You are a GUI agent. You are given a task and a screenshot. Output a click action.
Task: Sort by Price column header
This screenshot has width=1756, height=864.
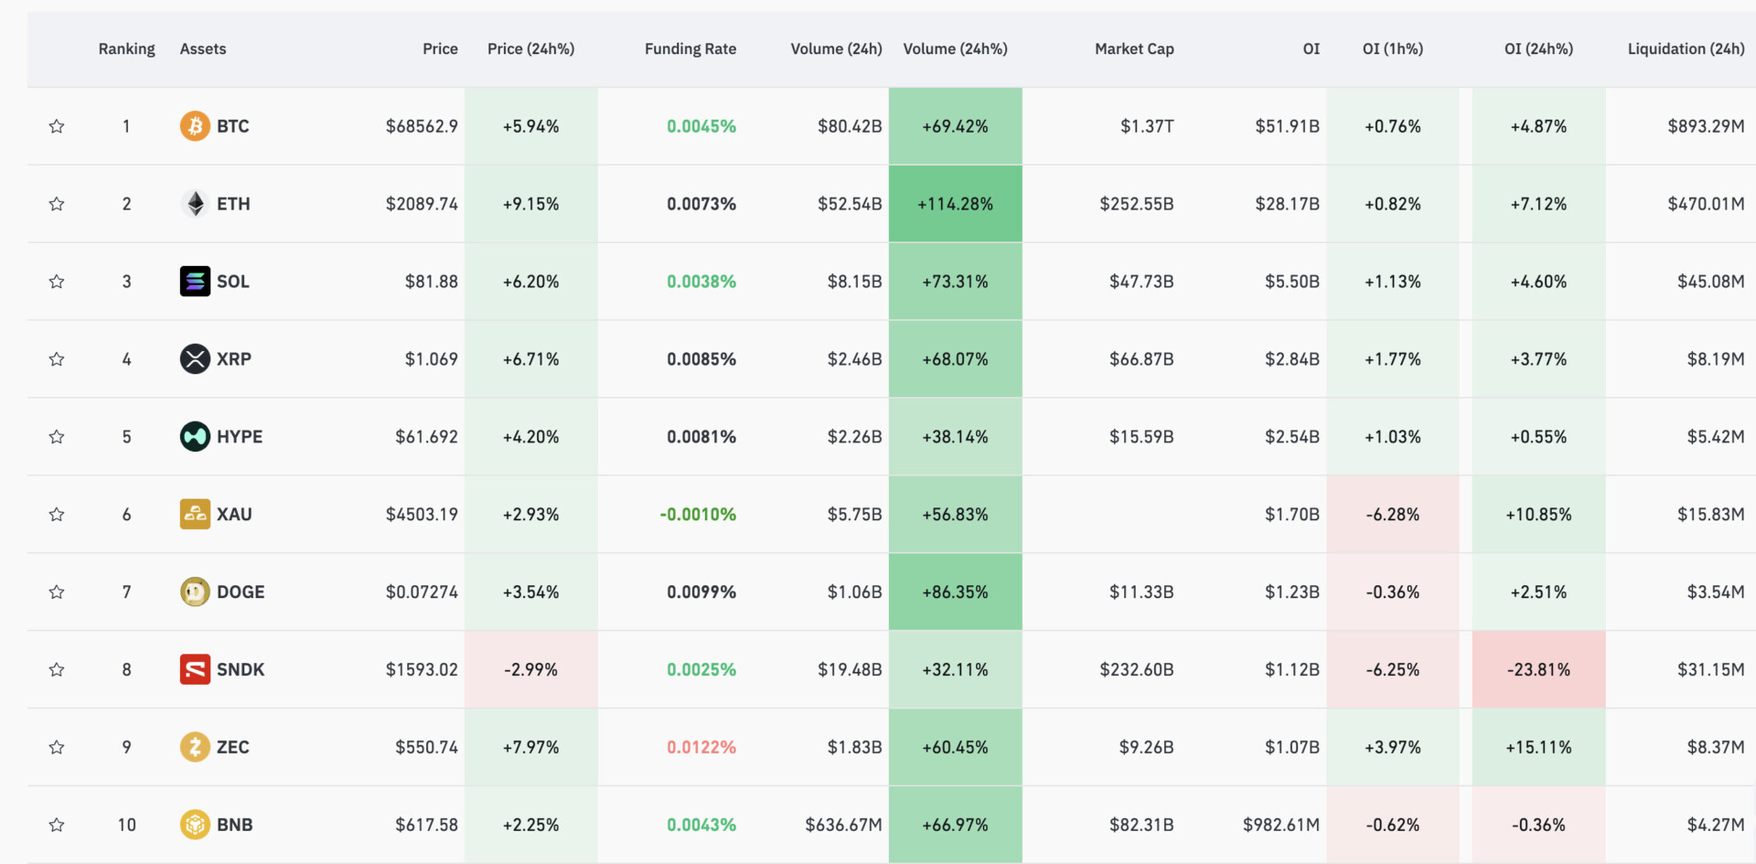(440, 48)
